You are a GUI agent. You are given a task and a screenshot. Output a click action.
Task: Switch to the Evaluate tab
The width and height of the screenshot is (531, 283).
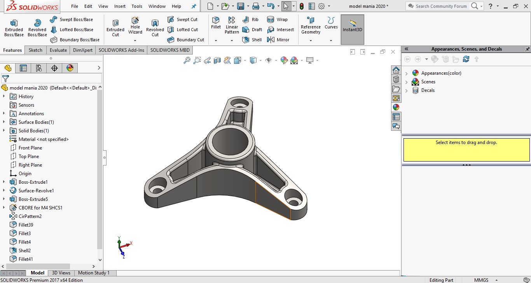58,50
